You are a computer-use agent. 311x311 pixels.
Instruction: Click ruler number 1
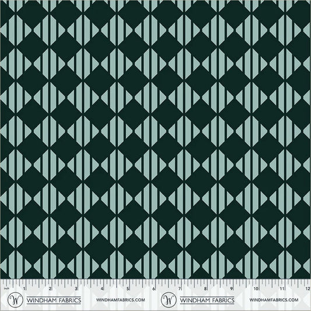24,289
